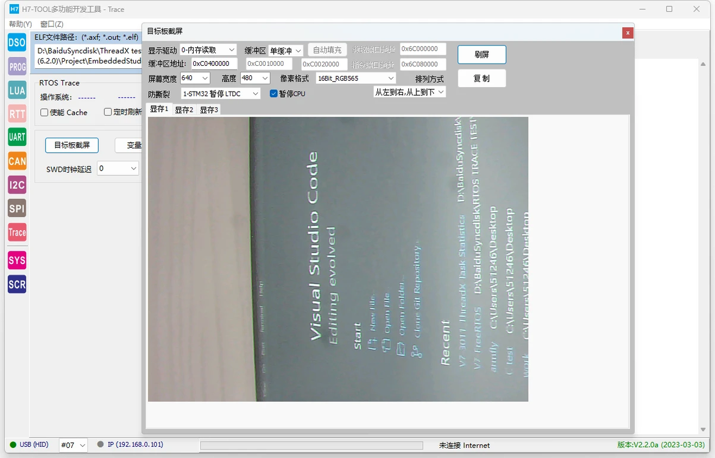Close the 目标板截屏 dialog with red X
715x458 pixels.
(x=627, y=33)
